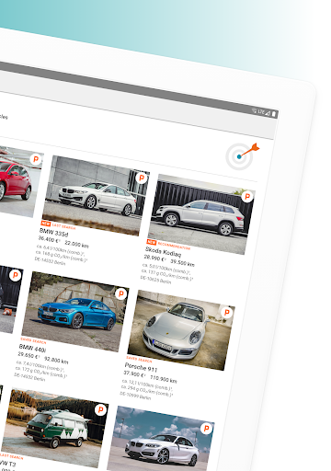Open the blue BMW 440i photo

pos(75,312)
